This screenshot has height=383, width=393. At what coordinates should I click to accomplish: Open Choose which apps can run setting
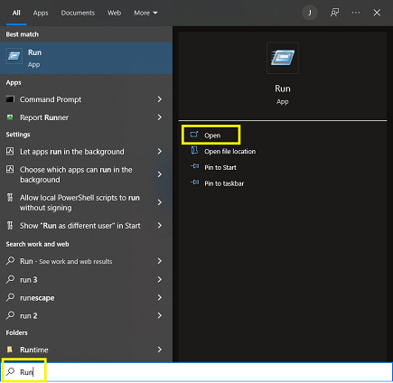coord(86,174)
